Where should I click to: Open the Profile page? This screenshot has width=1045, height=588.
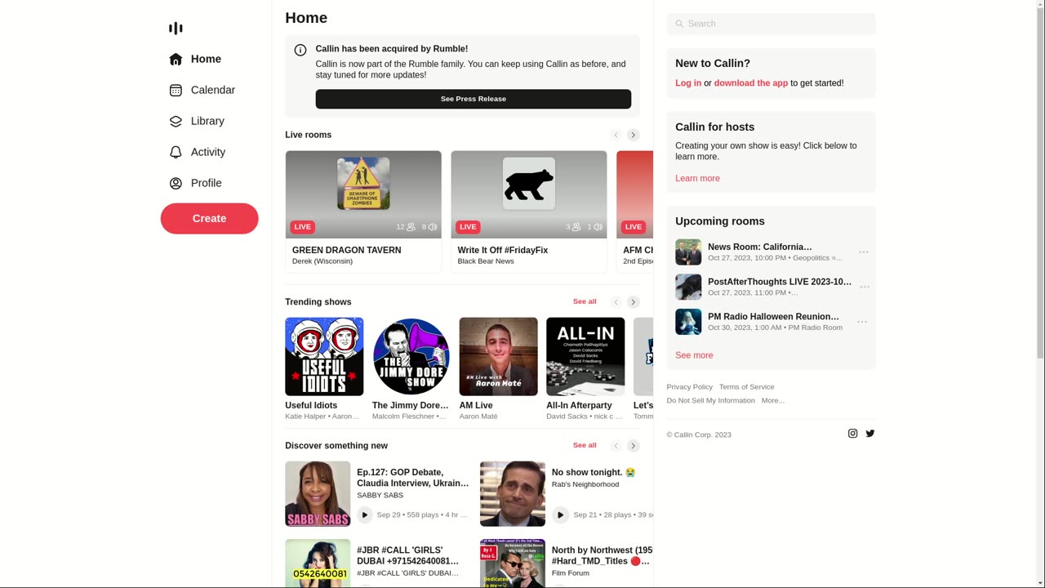point(195,183)
